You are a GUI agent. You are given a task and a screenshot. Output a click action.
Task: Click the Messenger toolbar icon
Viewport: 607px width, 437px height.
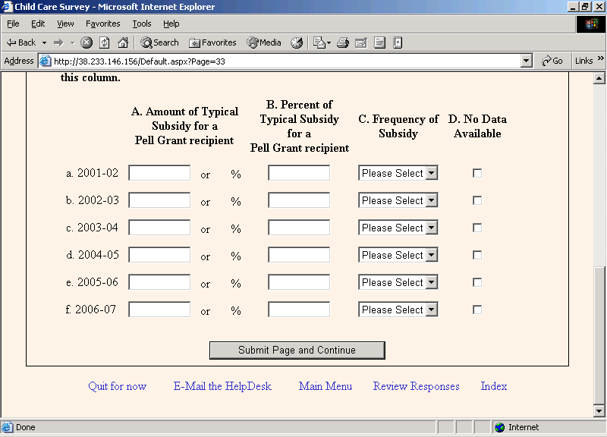click(x=398, y=42)
